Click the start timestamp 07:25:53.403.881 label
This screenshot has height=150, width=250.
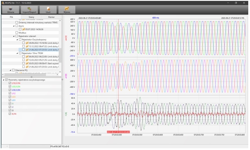click(90, 18)
